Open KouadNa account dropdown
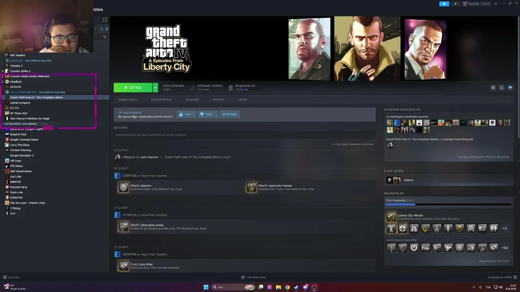 [476, 4]
